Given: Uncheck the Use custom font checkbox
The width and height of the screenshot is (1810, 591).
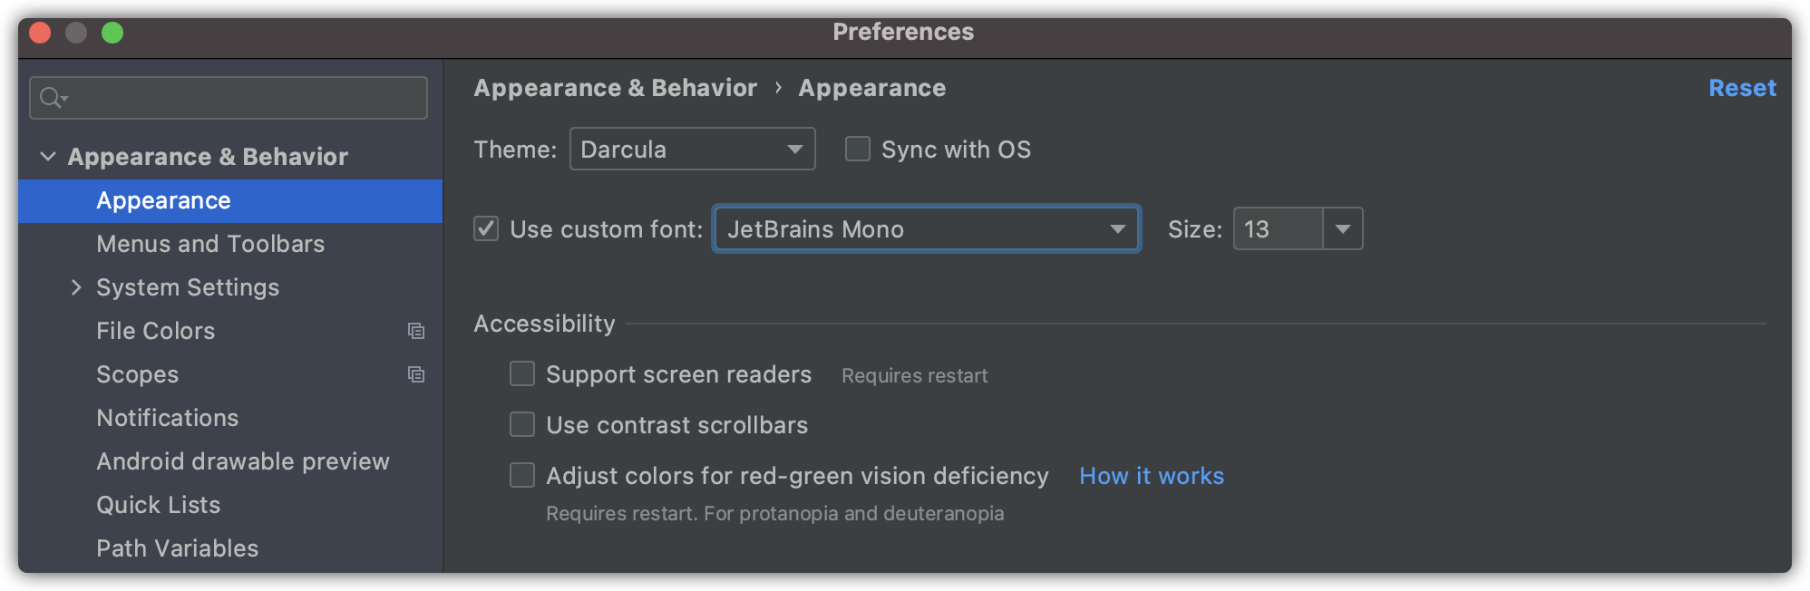Looking at the screenshot, I should [487, 228].
